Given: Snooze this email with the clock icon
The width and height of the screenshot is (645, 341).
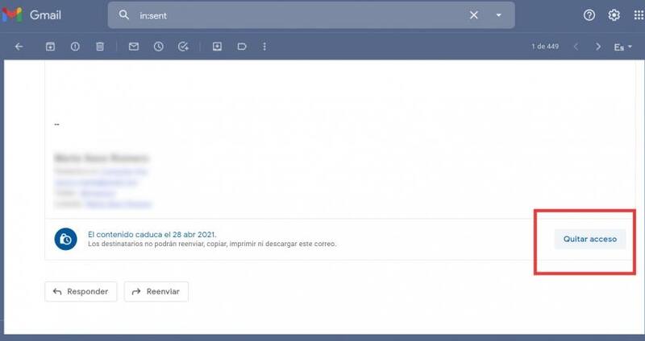Looking at the screenshot, I should [x=159, y=47].
